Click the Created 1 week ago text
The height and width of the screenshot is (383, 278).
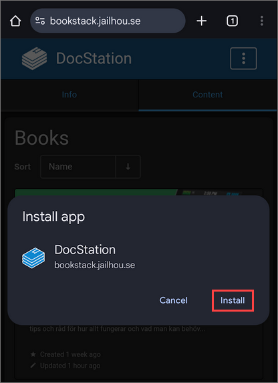(70, 354)
